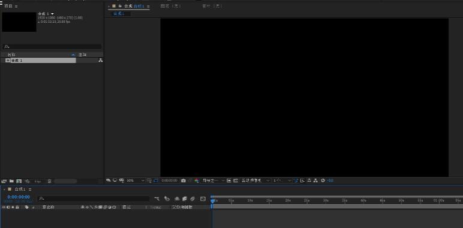
Task: Open the active camera view dropdown
Action: pos(255,181)
